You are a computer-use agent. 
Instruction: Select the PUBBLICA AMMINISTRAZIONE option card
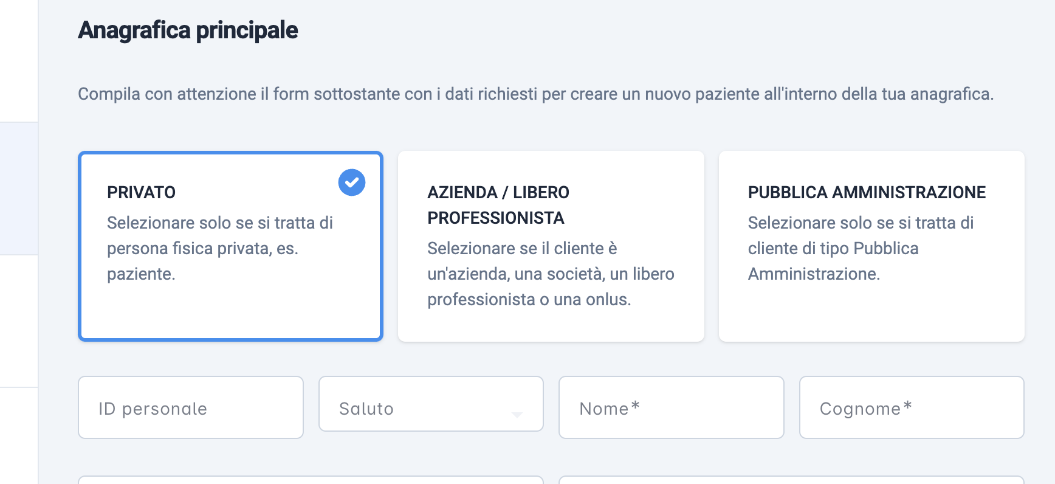[x=871, y=246]
